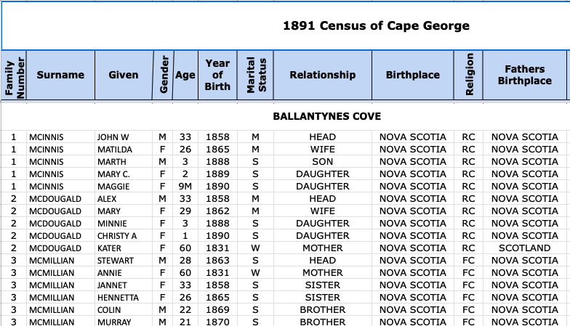
Task: Select the rotated Marital Status header
Action: tap(255, 75)
